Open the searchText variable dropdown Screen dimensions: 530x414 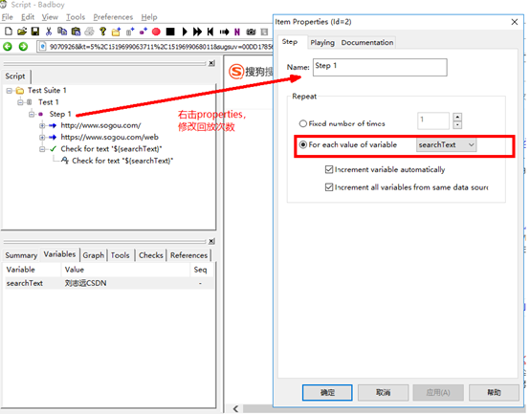pos(446,145)
